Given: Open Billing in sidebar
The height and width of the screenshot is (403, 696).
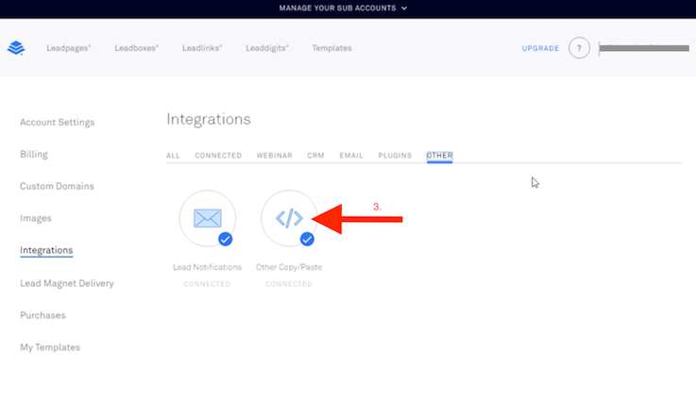Looking at the screenshot, I should pos(34,154).
